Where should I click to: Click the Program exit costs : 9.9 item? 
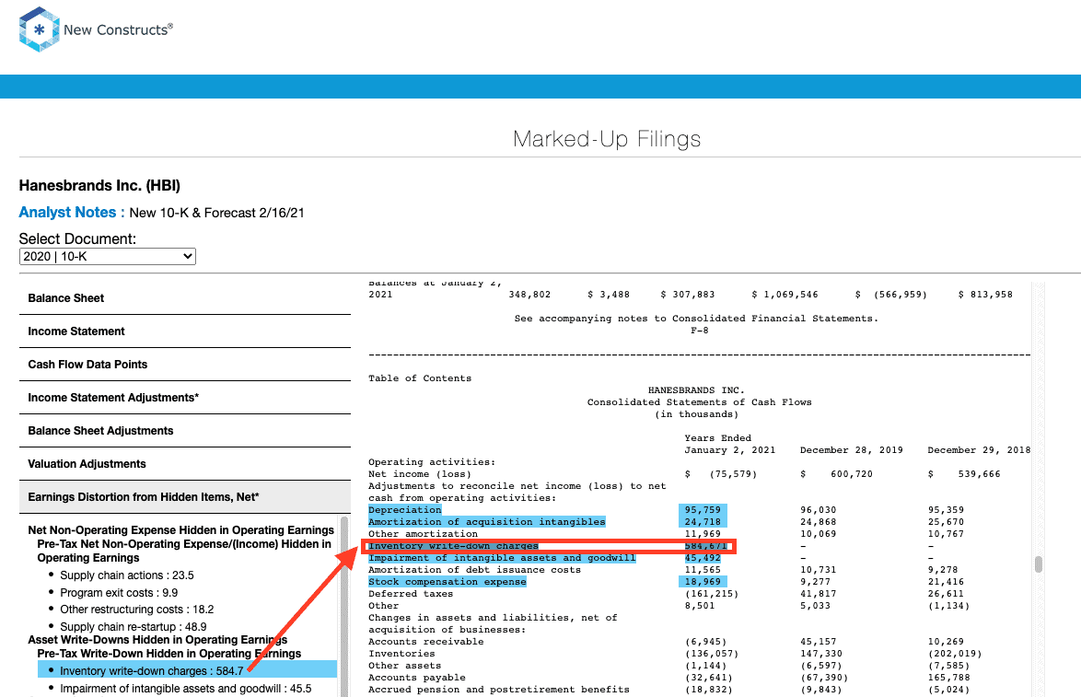(119, 592)
